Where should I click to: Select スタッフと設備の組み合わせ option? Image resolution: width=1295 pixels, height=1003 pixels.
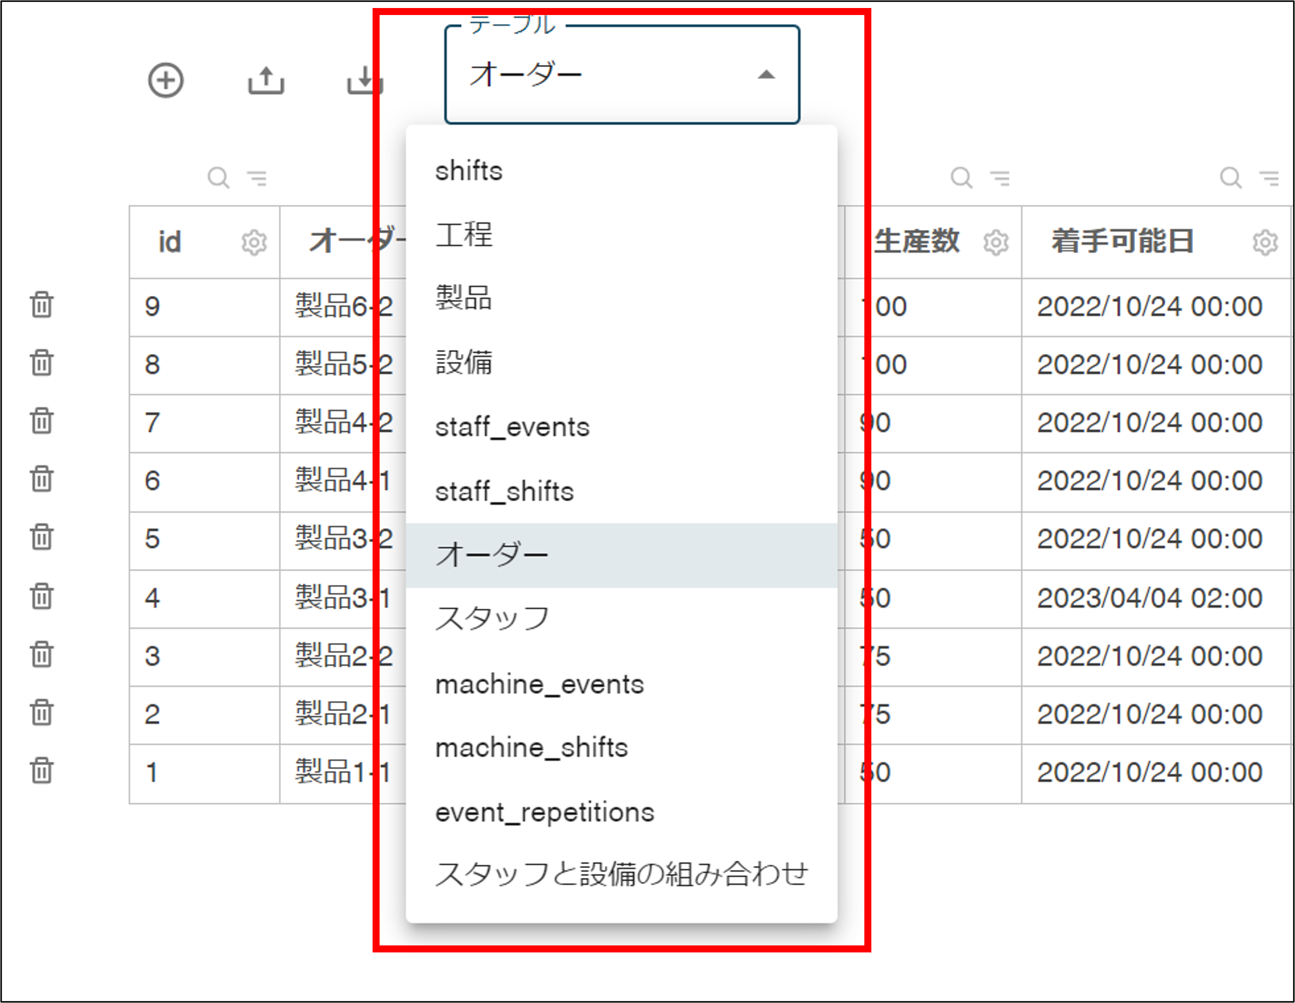(621, 874)
